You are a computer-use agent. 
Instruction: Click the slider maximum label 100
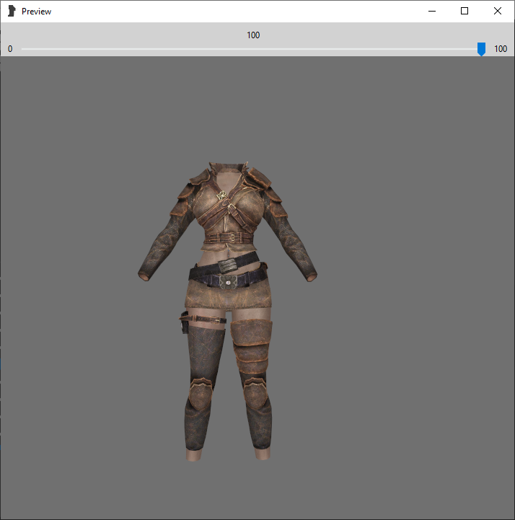click(501, 49)
